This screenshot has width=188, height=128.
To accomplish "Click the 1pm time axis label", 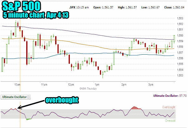I will pyautogui.click(x=97, y=85).
